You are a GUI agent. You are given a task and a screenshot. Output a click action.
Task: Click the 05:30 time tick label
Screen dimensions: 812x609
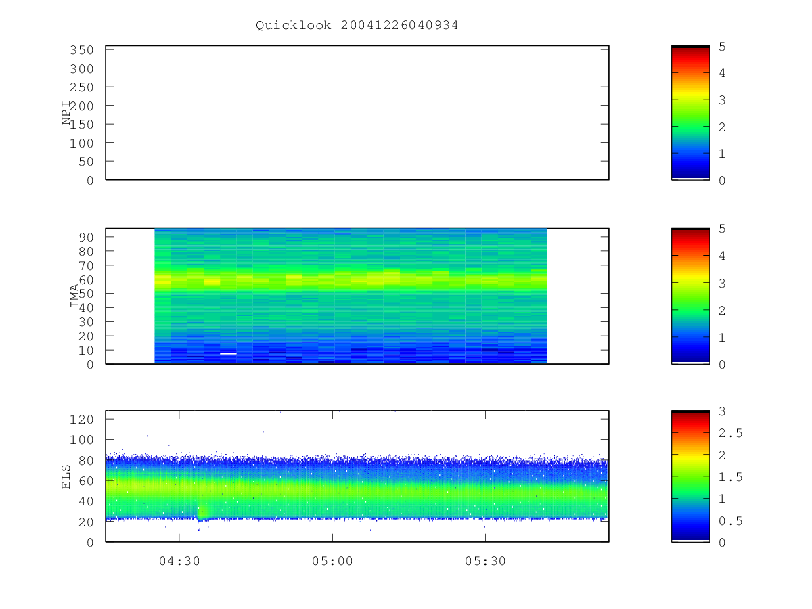point(485,562)
